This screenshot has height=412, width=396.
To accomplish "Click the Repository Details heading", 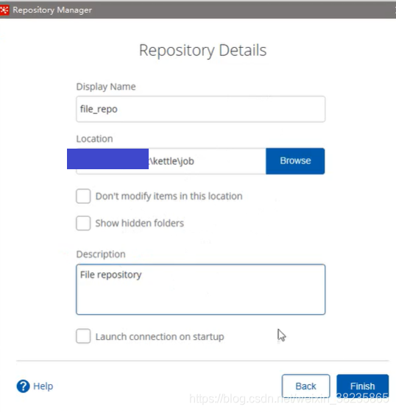I will pyautogui.click(x=202, y=51).
